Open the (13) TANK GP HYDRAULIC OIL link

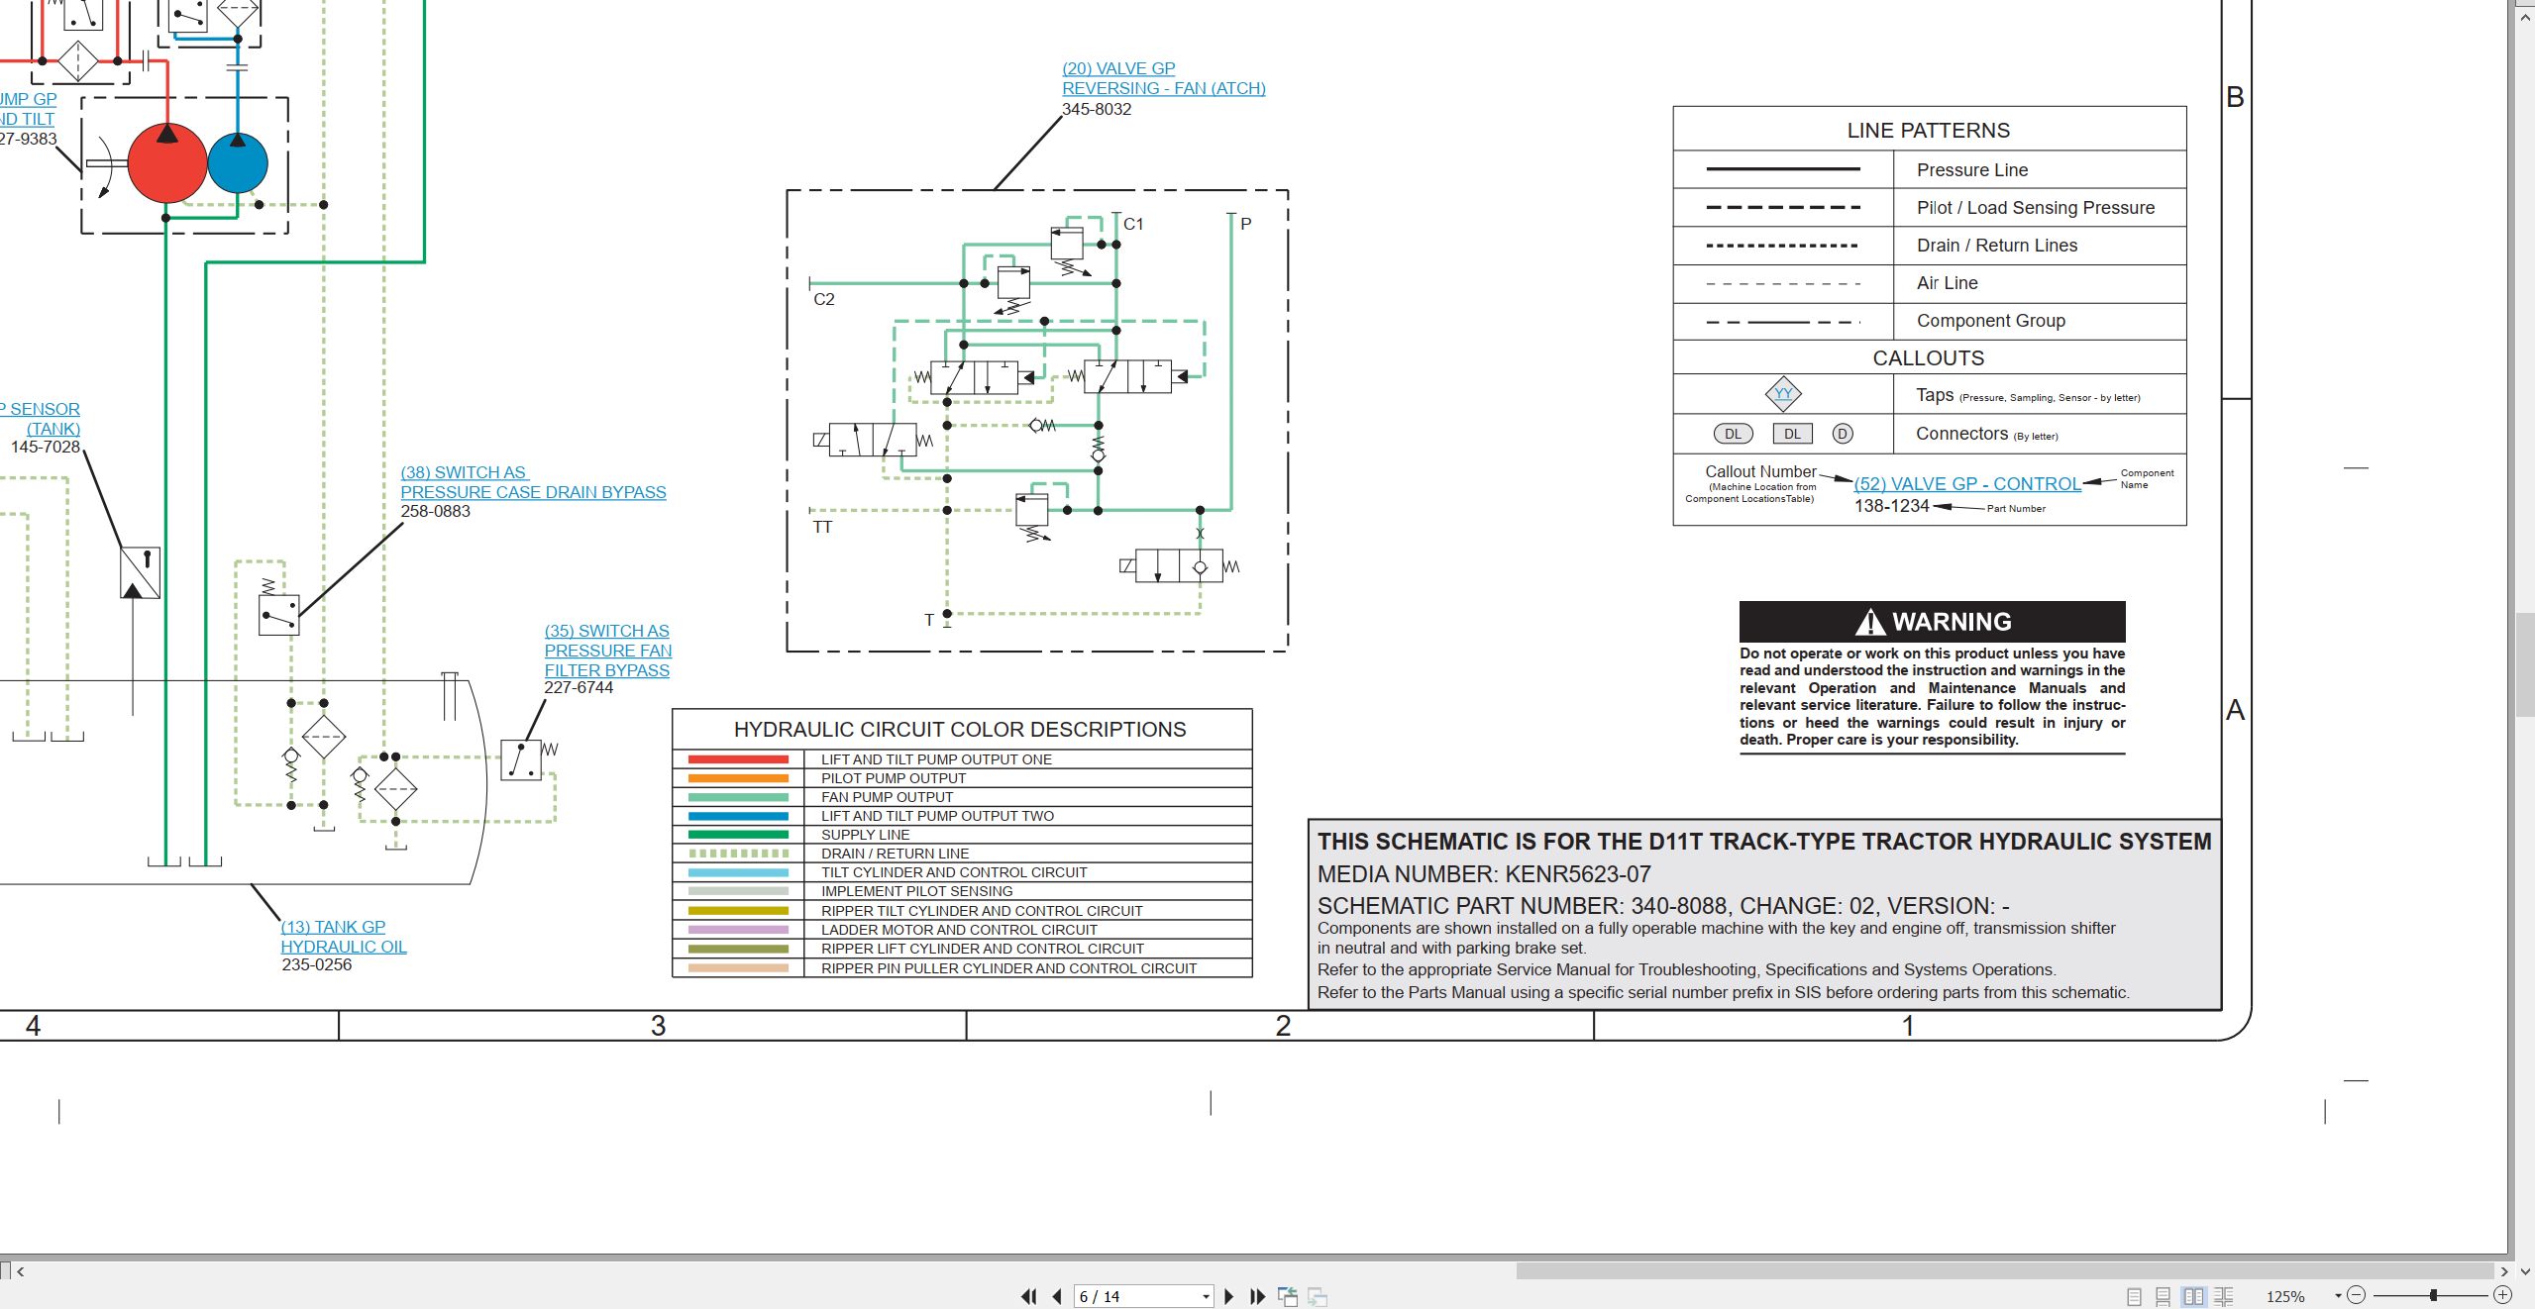pyautogui.click(x=343, y=937)
